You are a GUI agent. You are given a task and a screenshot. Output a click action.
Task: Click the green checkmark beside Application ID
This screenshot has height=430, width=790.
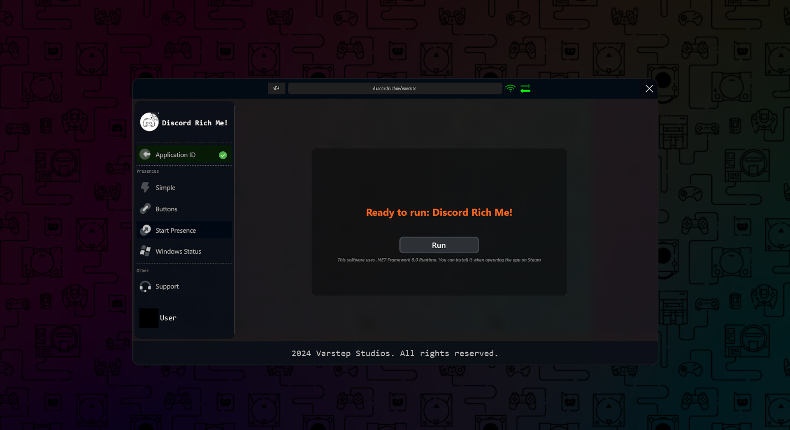click(x=223, y=155)
